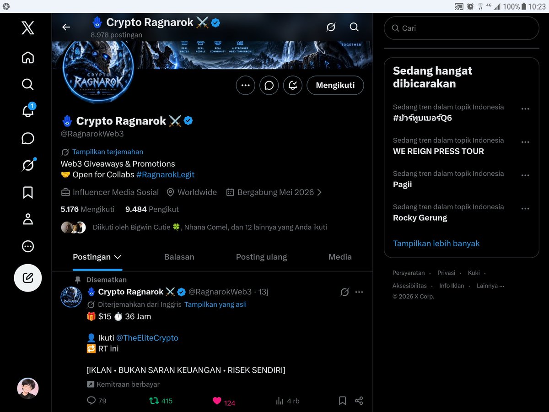
Task: Open Profile person icon in sidebar
Action: (27, 219)
